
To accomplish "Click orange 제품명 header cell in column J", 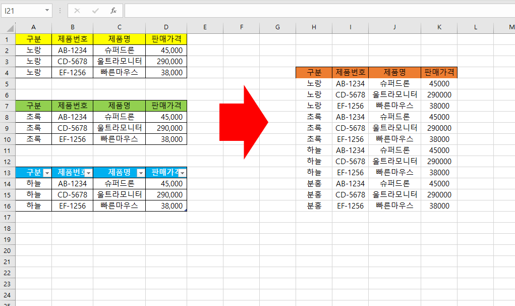I will click(394, 72).
